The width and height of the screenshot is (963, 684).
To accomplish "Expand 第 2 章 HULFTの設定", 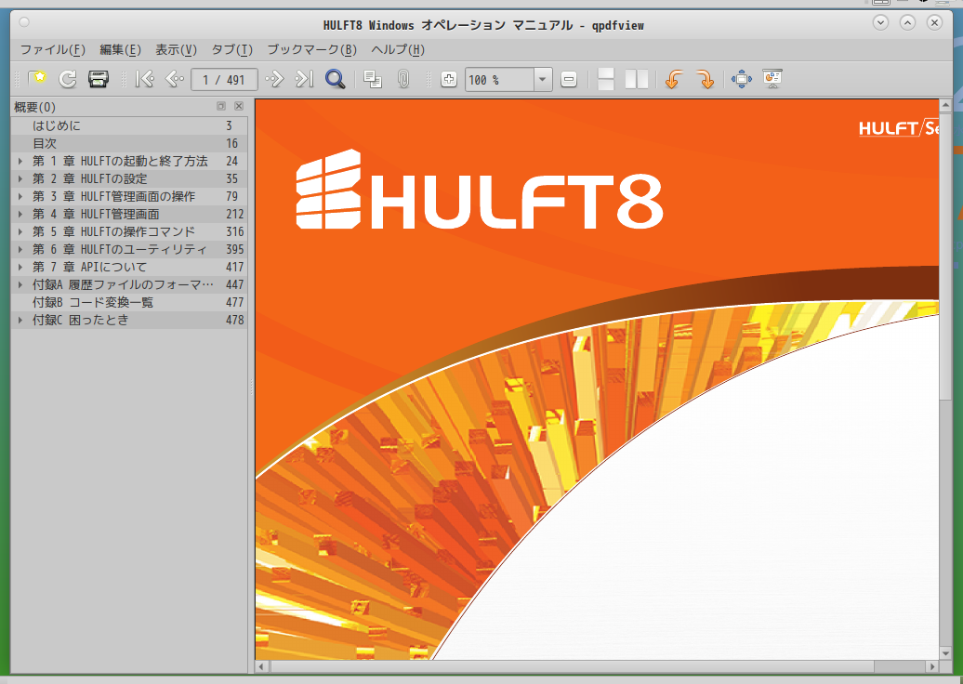I will click(20, 178).
